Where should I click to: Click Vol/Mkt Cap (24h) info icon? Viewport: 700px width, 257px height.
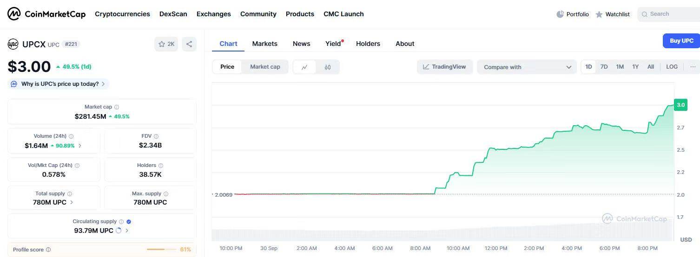77,166
